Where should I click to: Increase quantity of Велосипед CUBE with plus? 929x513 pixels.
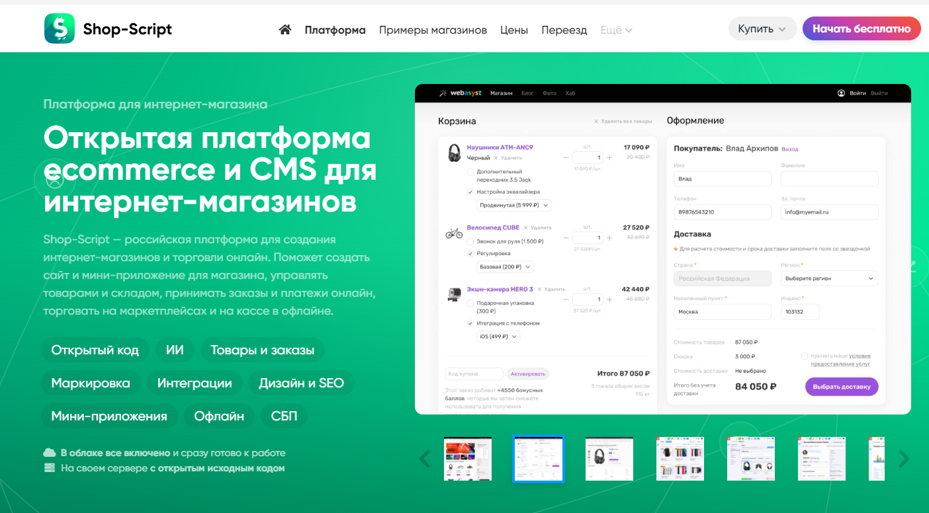tap(609, 238)
